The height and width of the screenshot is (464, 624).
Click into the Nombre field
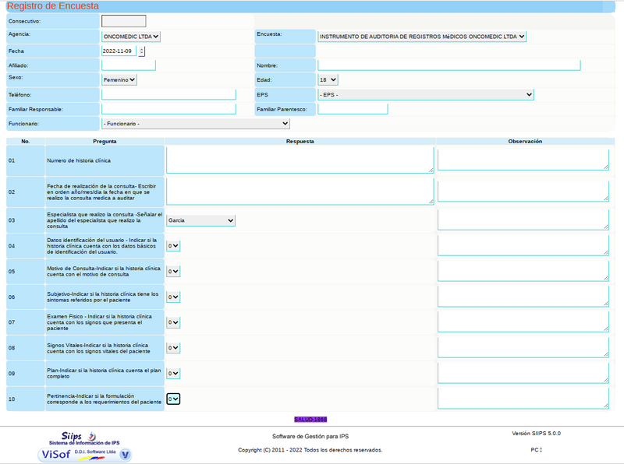point(448,65)
